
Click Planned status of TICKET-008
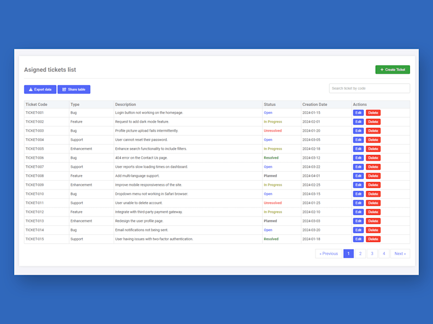click(270, 176)
